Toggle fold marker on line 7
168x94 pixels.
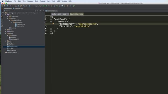pos(51,31)
